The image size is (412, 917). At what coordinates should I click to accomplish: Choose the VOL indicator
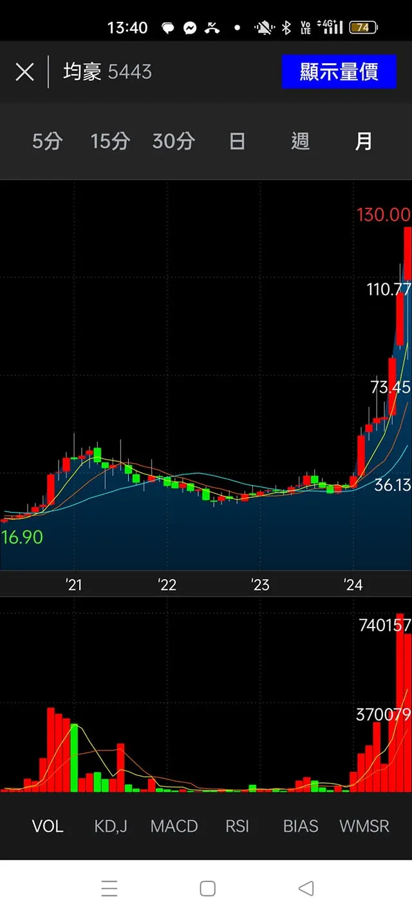pos(48,826)
